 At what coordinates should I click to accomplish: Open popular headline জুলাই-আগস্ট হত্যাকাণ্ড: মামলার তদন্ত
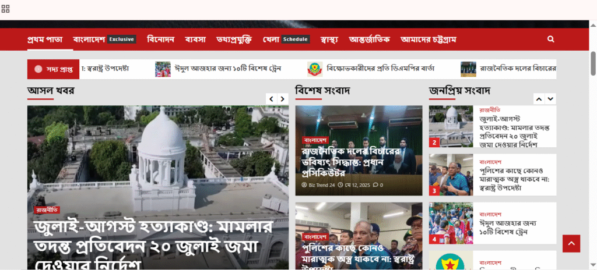pos(514,132)
